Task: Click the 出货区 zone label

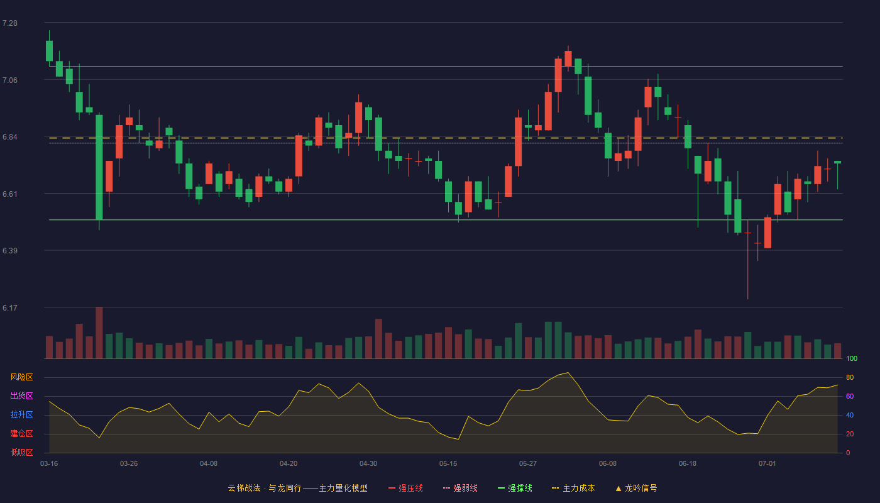Action: click(x=21, y=396)
